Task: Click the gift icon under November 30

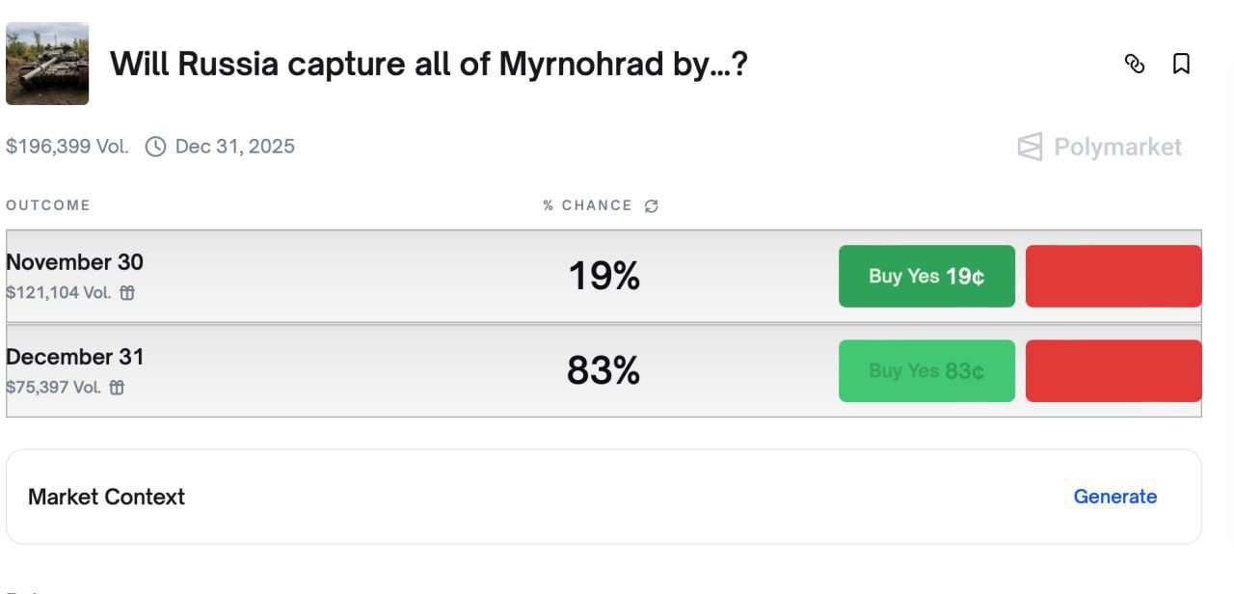Action: click(x=127, y=293)
